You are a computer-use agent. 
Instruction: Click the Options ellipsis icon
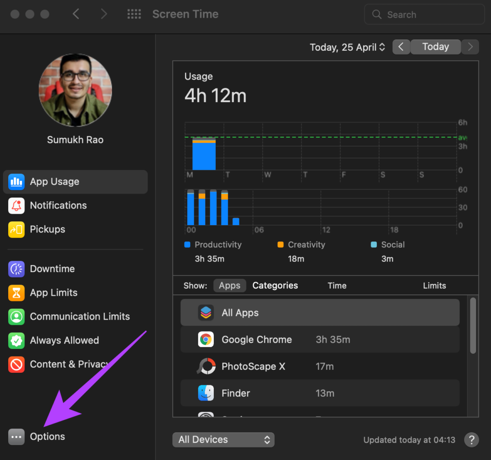click(x=16, y=437)
